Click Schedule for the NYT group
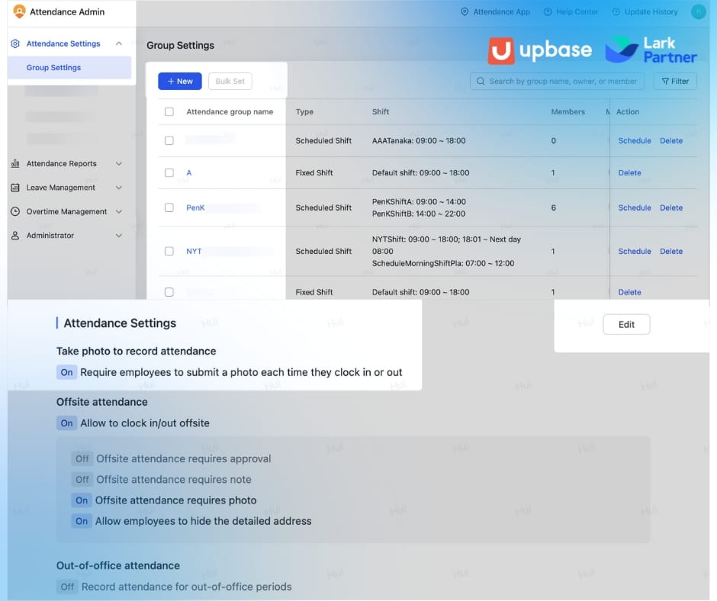 (x=634, y=251)
